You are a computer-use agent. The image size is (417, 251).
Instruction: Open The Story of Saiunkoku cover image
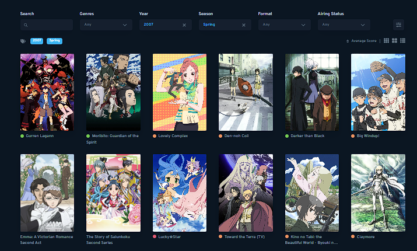(x=113, y=193)
